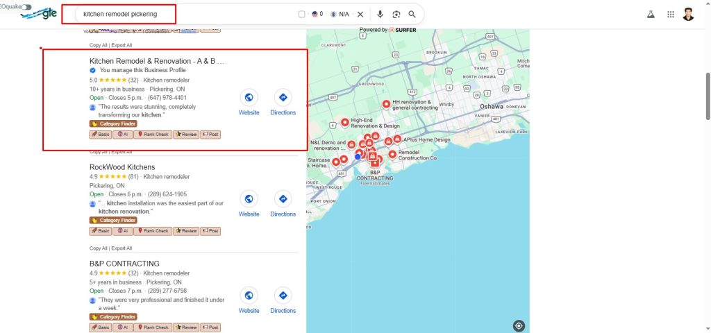Image resolution: width=711 pixels, height=333 pixels.
Task: Click Basic button for RockWood Kitchens
Action: pos(100,231)
